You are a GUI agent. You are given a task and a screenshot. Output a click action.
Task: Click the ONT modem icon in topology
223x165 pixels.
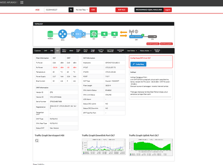pos(136,37)
